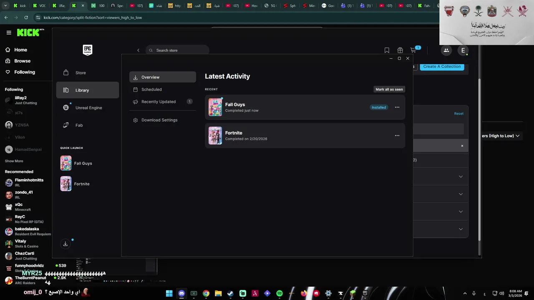Open the taskbar clock and date
Image resolution: width=534 pixels, height=300 pixels.
coord(515,293)
